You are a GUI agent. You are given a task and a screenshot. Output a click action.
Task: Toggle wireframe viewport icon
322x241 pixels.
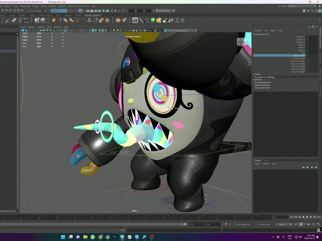pyautogui.click(x=89, y=30)
